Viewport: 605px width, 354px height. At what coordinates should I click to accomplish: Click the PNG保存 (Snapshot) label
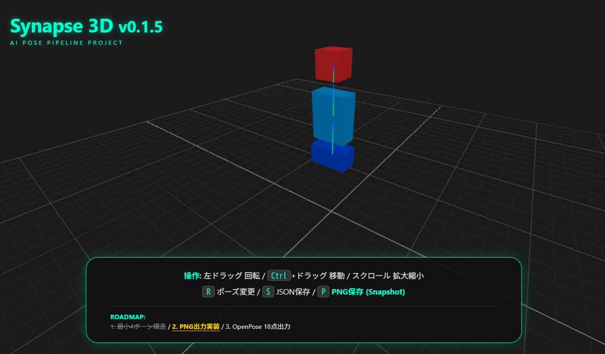click(368, 292)
